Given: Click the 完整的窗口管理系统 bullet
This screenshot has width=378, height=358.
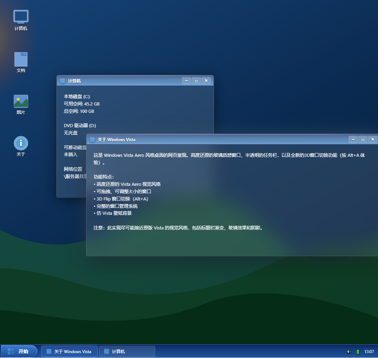Looking at the screenshot, I should coord(116,206).
